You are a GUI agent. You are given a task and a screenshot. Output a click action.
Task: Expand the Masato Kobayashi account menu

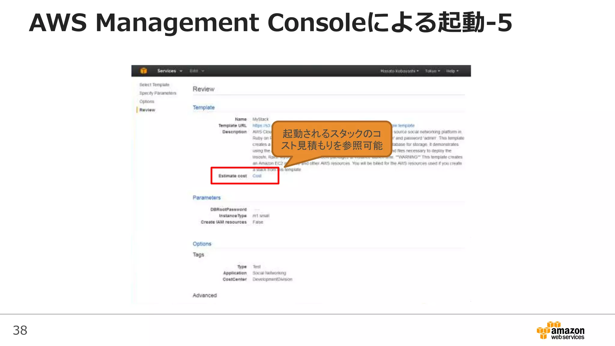[x=399, y=71]
